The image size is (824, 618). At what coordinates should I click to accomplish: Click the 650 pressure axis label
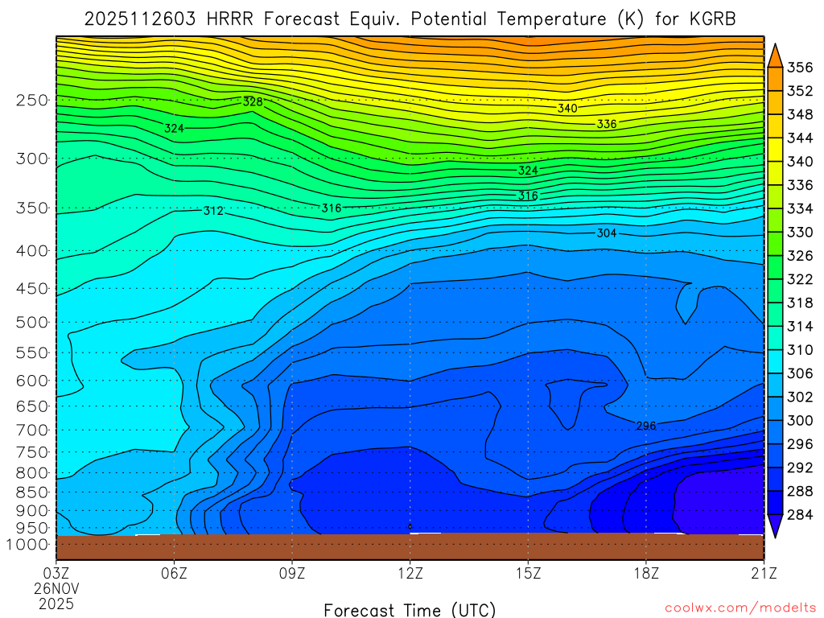(x=32, y=406)
